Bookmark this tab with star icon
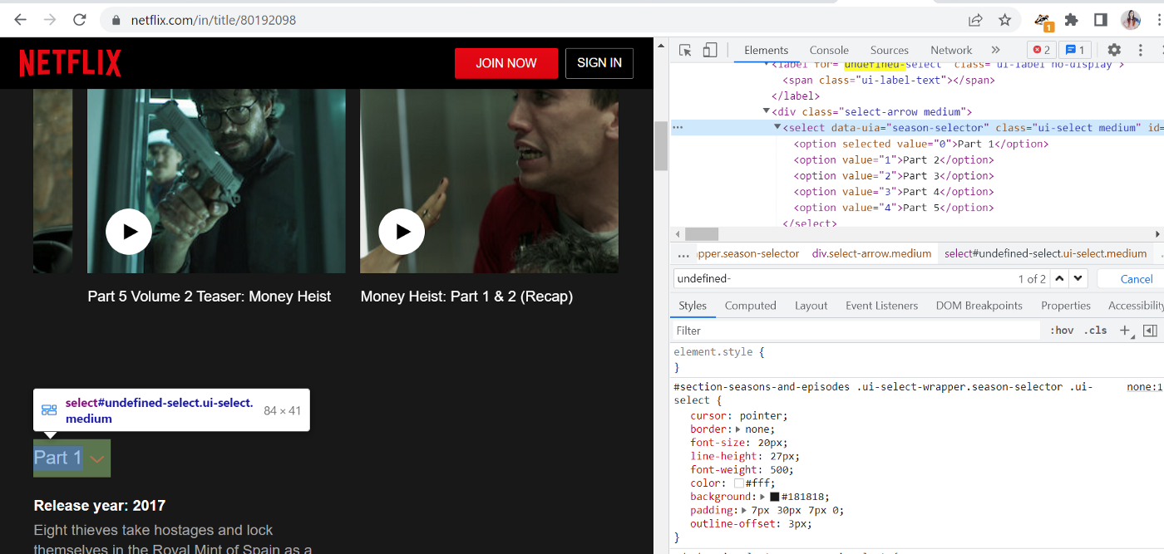 click(1004, 20)
